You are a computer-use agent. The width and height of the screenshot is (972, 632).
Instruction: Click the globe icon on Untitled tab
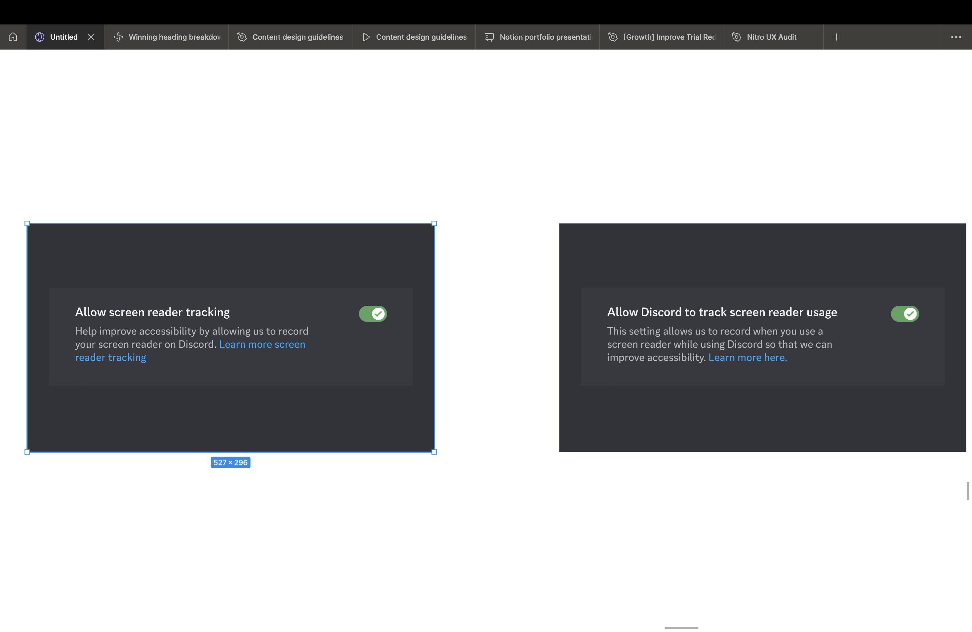tap(40, 37)
